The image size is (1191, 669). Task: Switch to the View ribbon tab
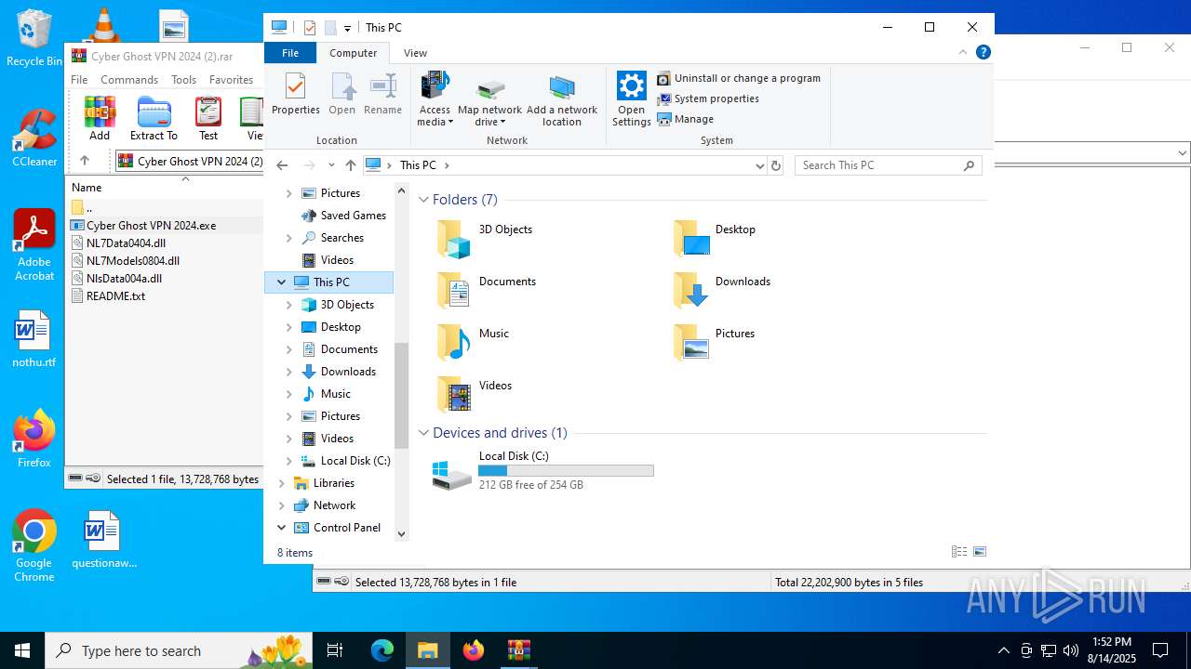click(x=416, y=53)
